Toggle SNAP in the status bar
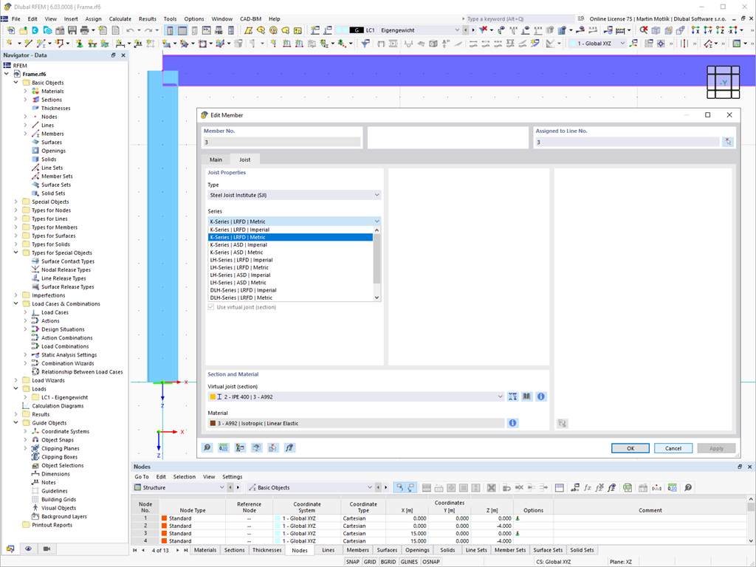Image resolution: width=756 pixels, height=567 pixels. tap(352, 562)
